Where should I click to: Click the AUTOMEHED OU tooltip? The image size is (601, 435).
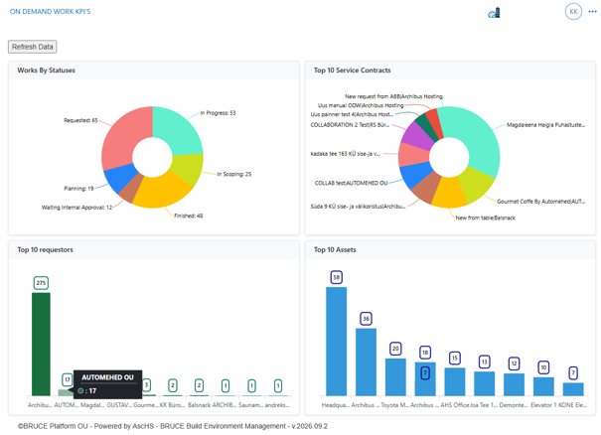click(x=107, y=384)
